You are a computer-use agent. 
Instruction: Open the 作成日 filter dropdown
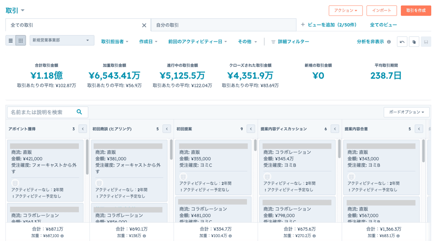[x=148, y=42]
